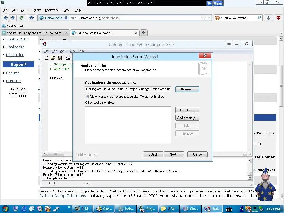The width and height of the screenshot is (284, 213).
Task: Click the Compile icon in Inno Setup toolbar
Action: click(x=68, y=58)
